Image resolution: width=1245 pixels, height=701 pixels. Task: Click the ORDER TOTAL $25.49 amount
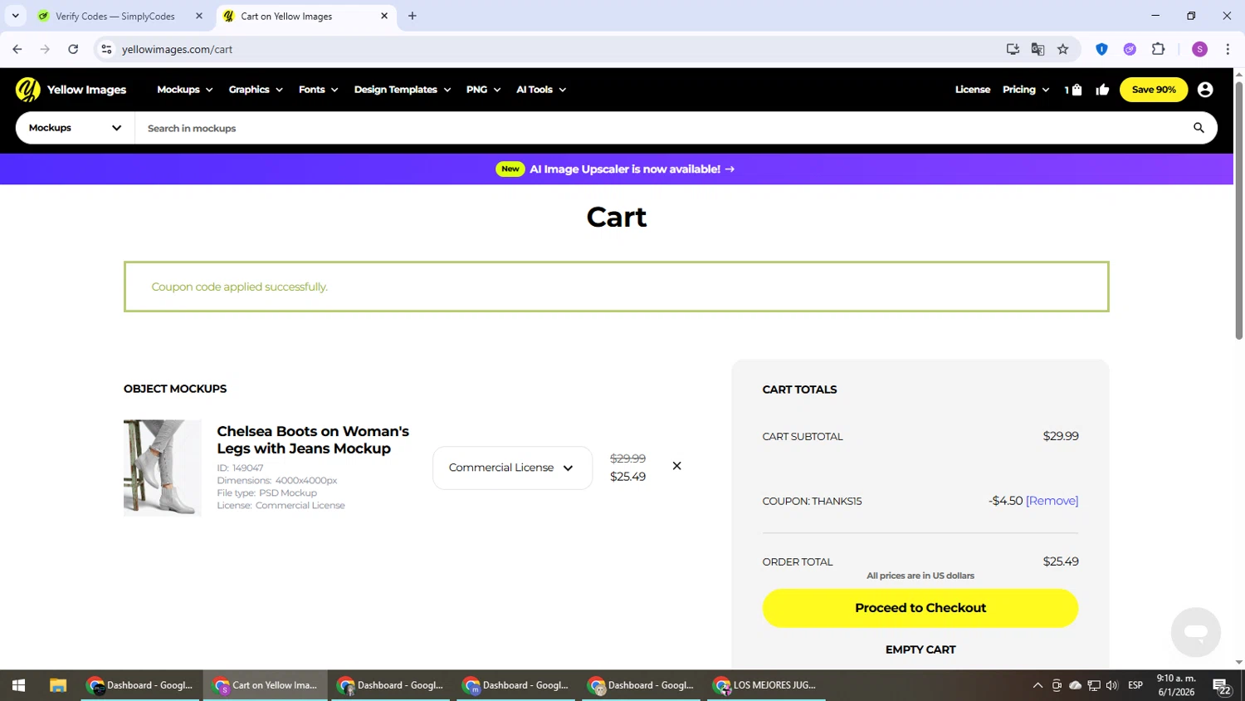(1061, 561)
